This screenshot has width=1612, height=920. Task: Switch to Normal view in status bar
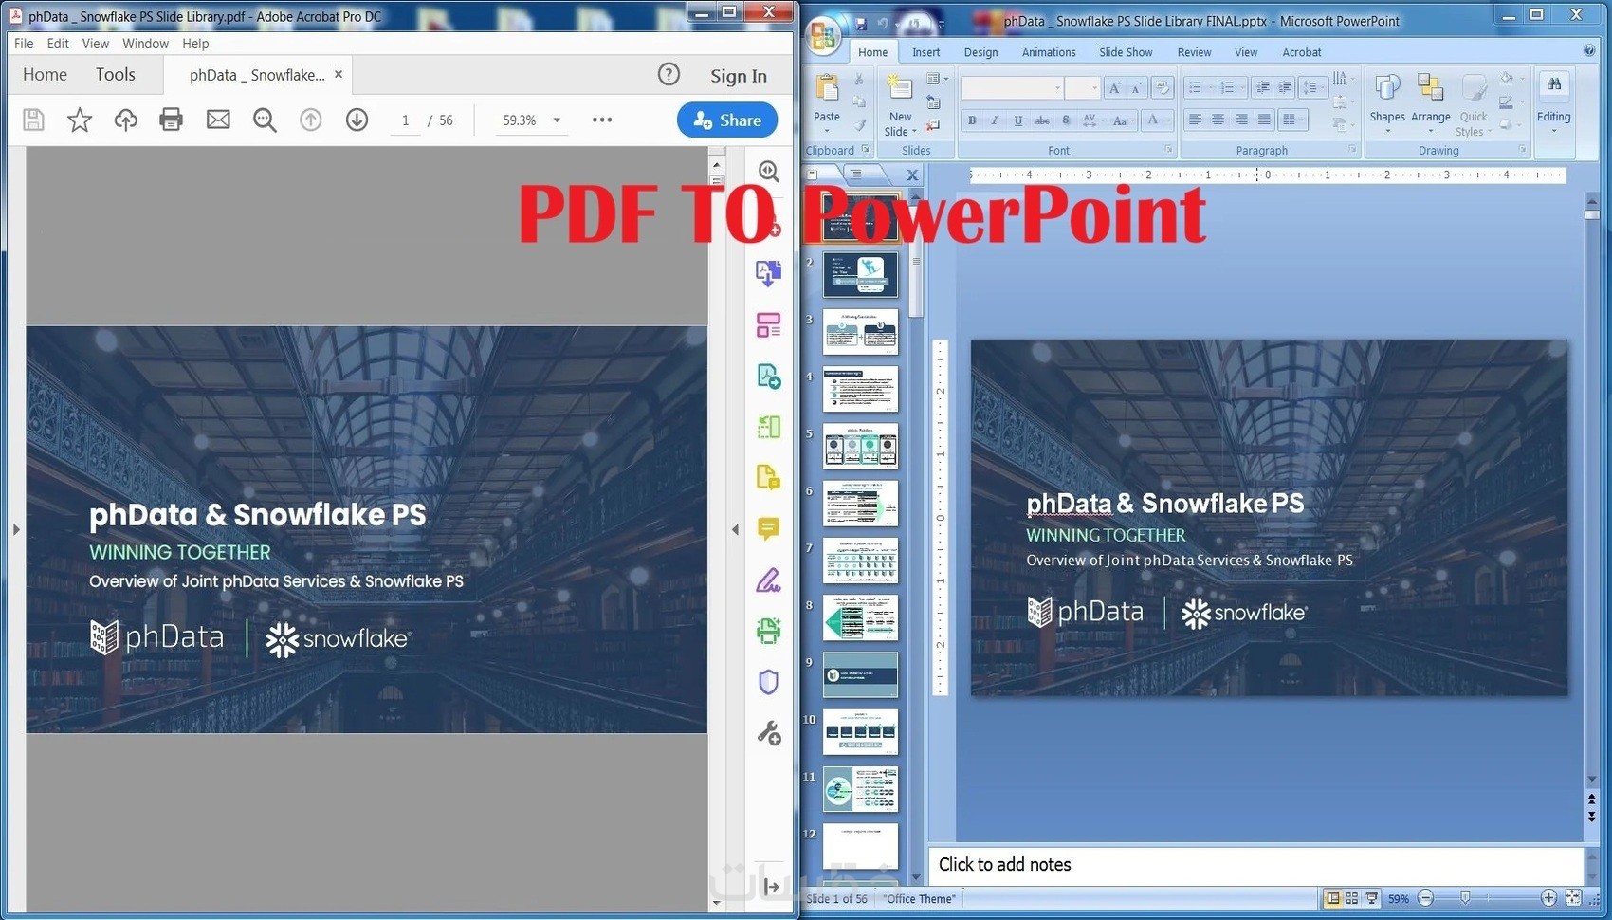tap(1333, 898)
